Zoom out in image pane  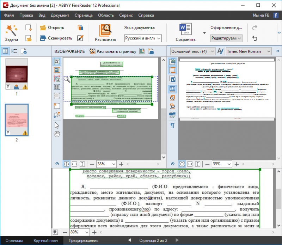click(92, 164)
